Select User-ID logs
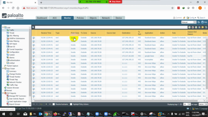 (12, 47)
